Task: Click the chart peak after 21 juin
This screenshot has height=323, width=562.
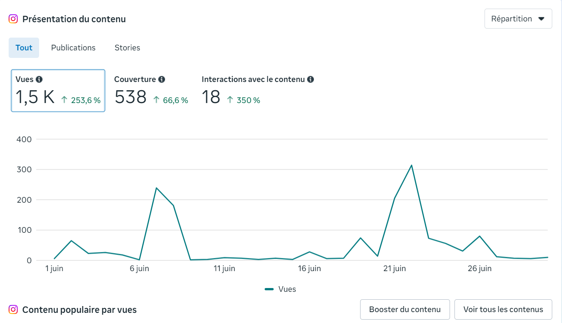Action: click(412, 165)
